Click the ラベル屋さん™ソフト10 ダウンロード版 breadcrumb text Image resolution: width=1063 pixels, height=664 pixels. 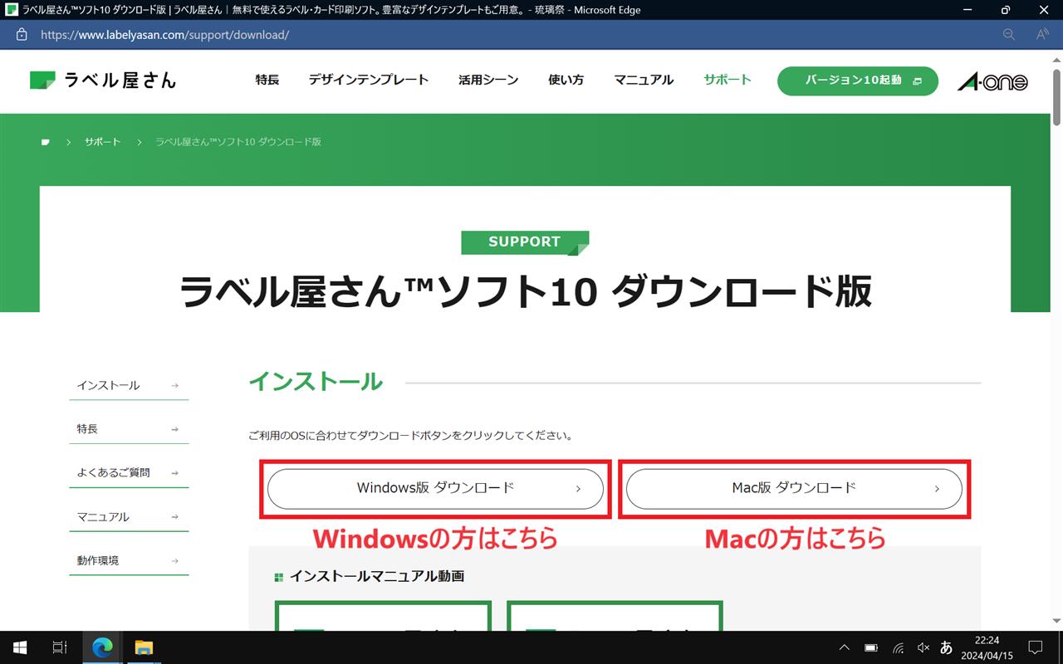(238, 142)
